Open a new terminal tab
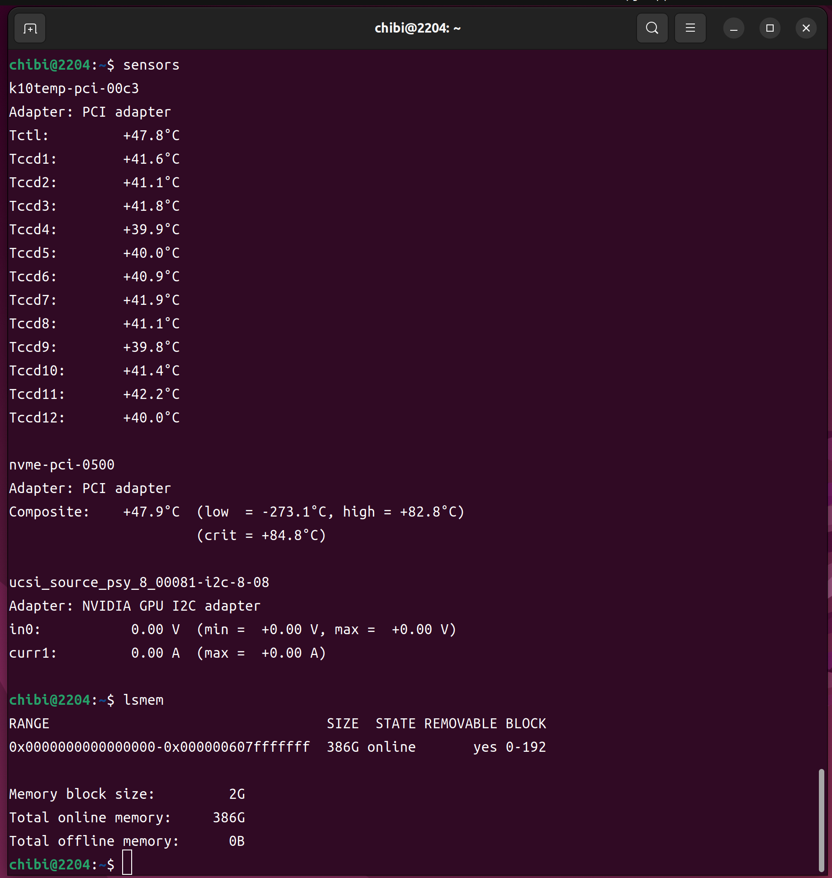Viewport: 832px width, 878px height. coord(30,28)
